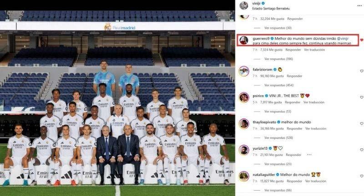Like fabriziorom's comment with the heart
This screenshot has height=196, width=364.
coord(362,71)
